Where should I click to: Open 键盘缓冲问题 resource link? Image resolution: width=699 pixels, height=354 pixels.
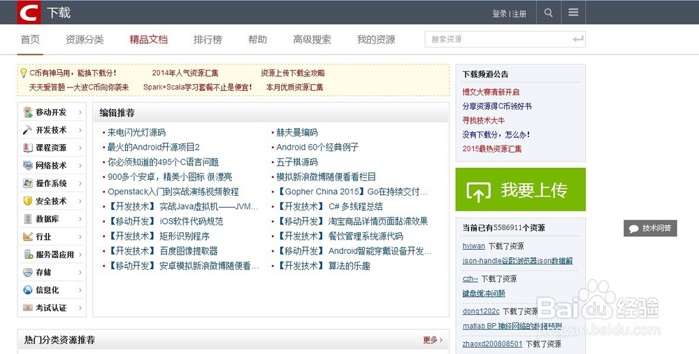(x=484, y=293)
